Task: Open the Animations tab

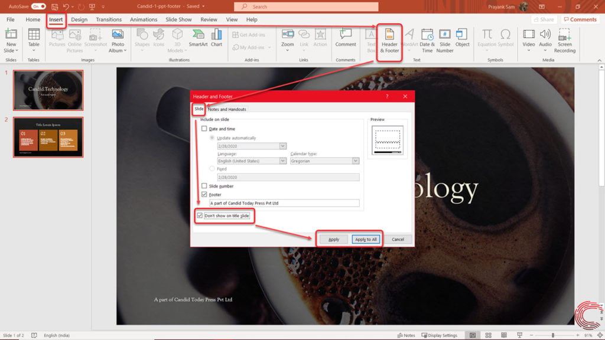Action: click(x=143, y=19)
